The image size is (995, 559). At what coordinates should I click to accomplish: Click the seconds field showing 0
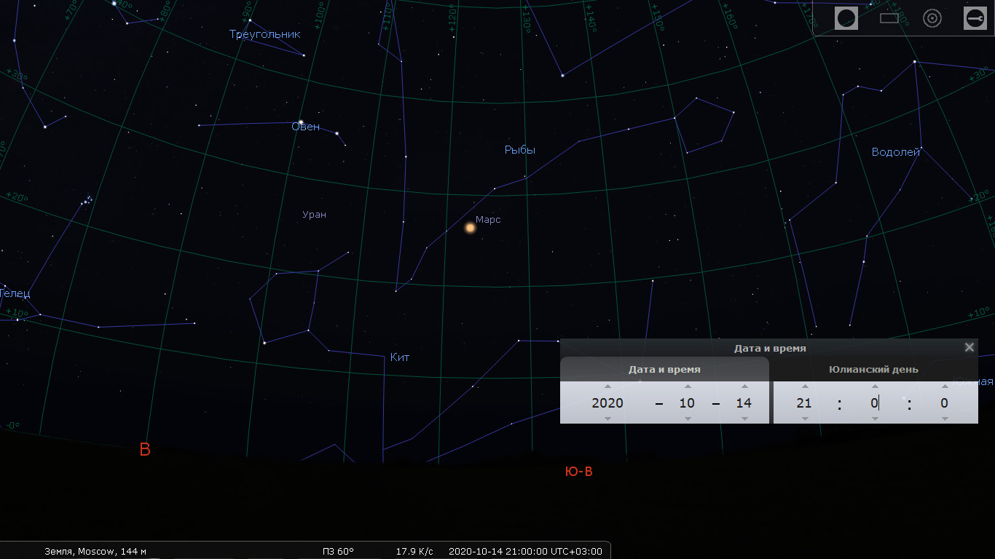point(944,403)
